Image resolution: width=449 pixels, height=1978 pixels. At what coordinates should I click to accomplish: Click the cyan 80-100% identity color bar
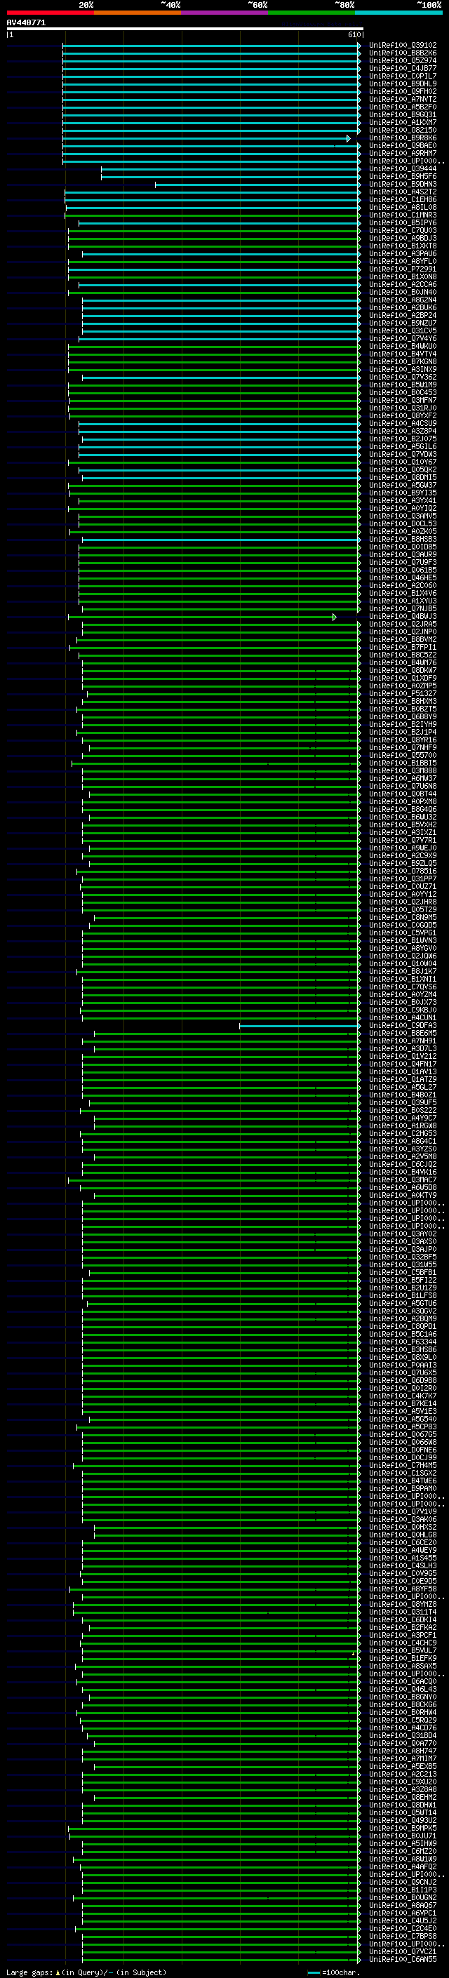(398, 13)
